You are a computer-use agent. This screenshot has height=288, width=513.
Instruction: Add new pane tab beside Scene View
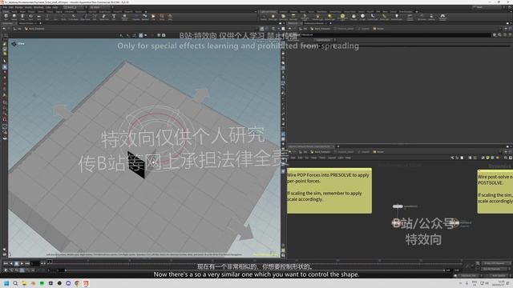click(40, 23)
